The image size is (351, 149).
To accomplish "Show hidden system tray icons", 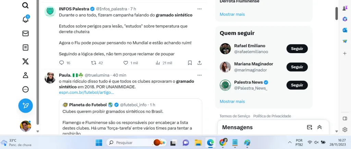I will tap(290, 142).
